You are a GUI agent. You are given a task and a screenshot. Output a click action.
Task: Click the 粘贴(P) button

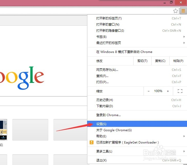coord(178,61)
